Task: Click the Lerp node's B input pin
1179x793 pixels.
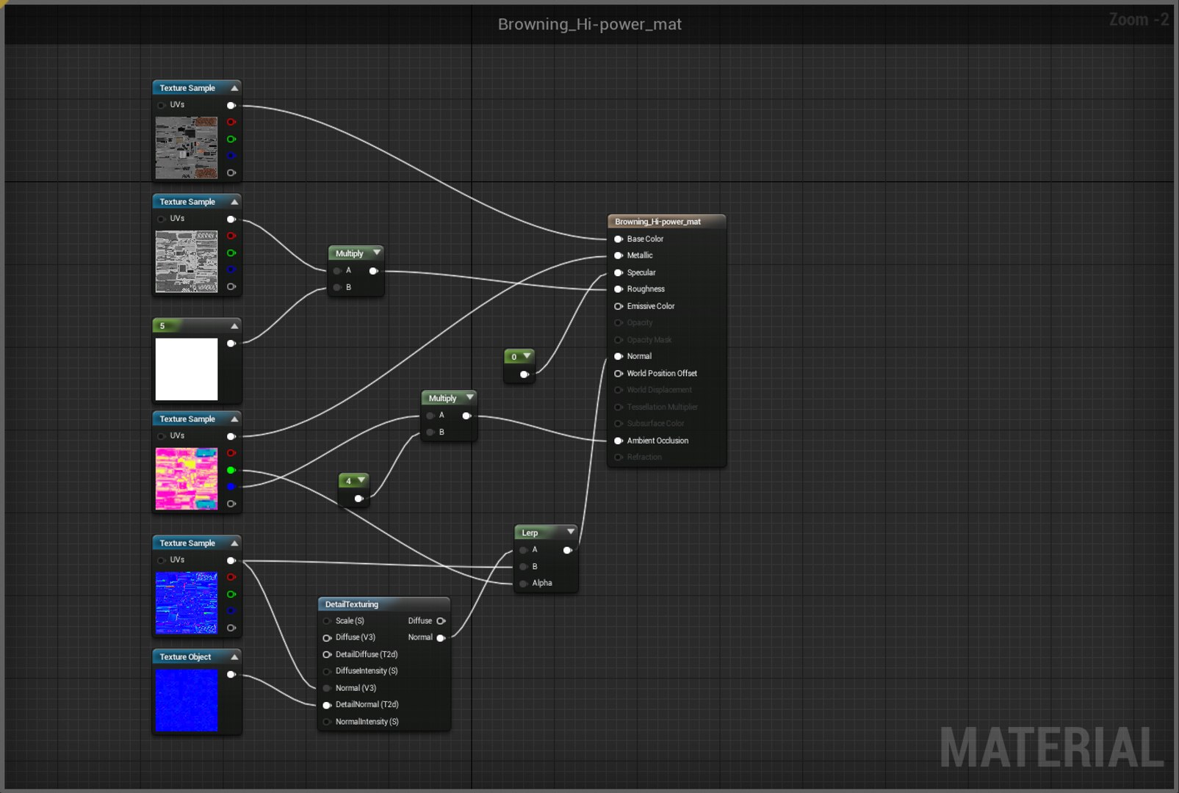Action: (523, 567)
